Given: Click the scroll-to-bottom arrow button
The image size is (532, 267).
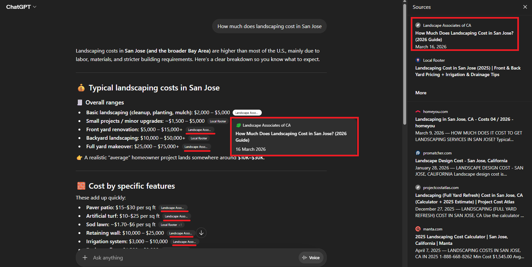Looking at the screenshot, I should (x=201, y=233).
